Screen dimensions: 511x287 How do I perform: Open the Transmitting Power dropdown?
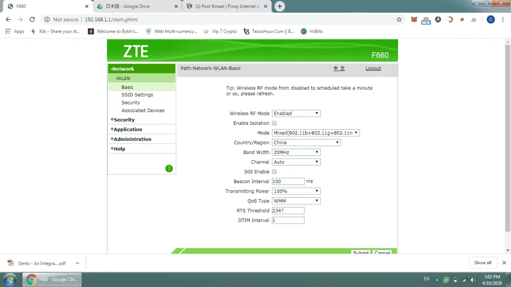[296, 191]
